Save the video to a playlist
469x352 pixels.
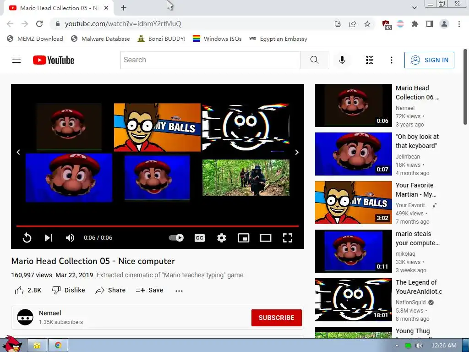(x=149, y=290)
